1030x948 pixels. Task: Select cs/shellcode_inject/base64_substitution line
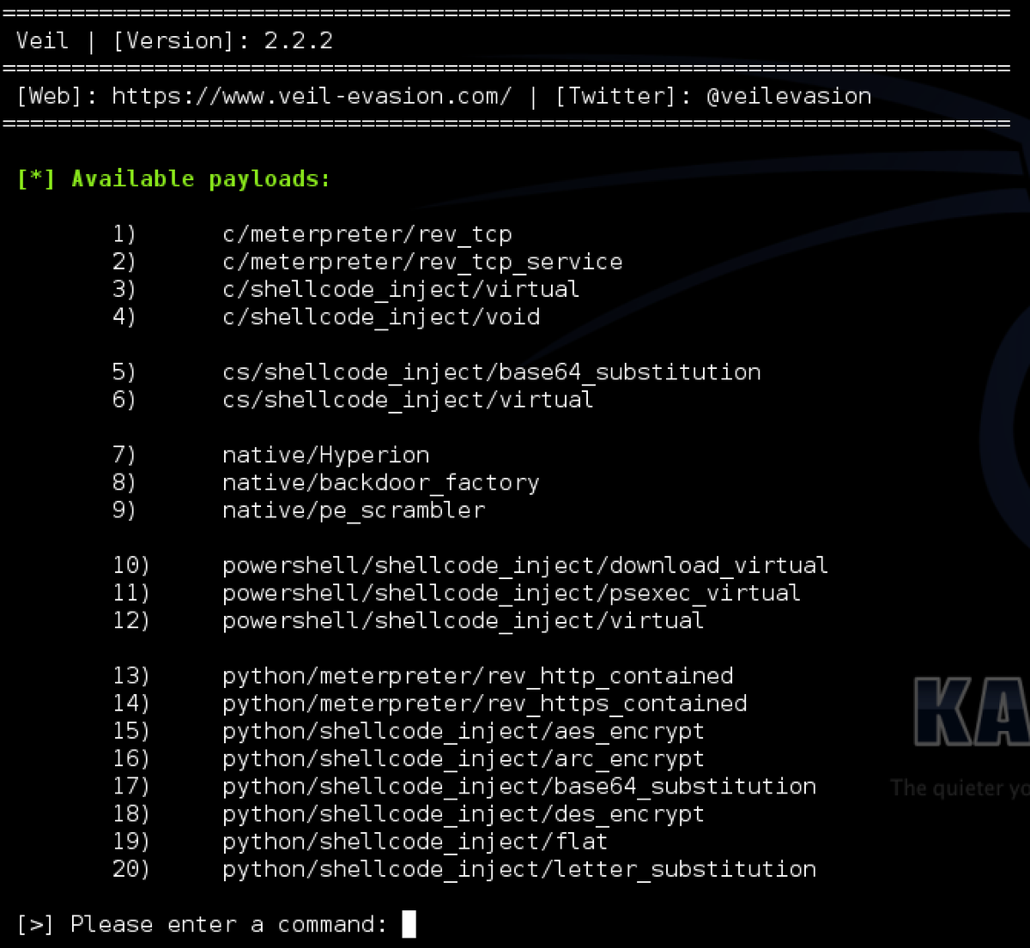(492, 372)
